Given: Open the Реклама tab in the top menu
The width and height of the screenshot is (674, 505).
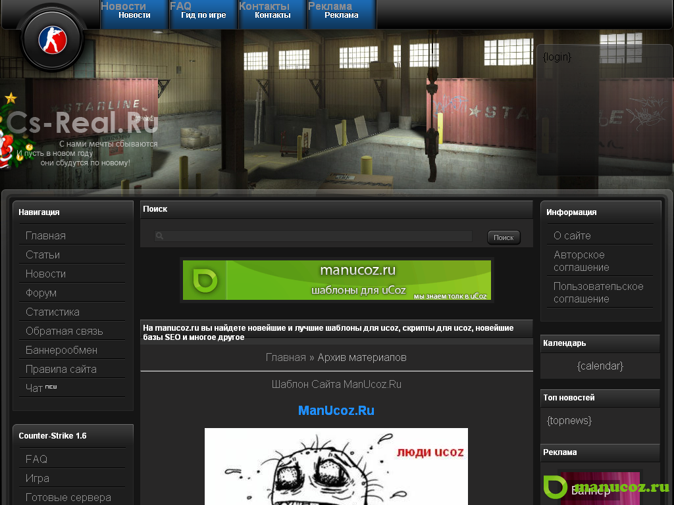Looking at the screenshot, I should click(342, 14).
